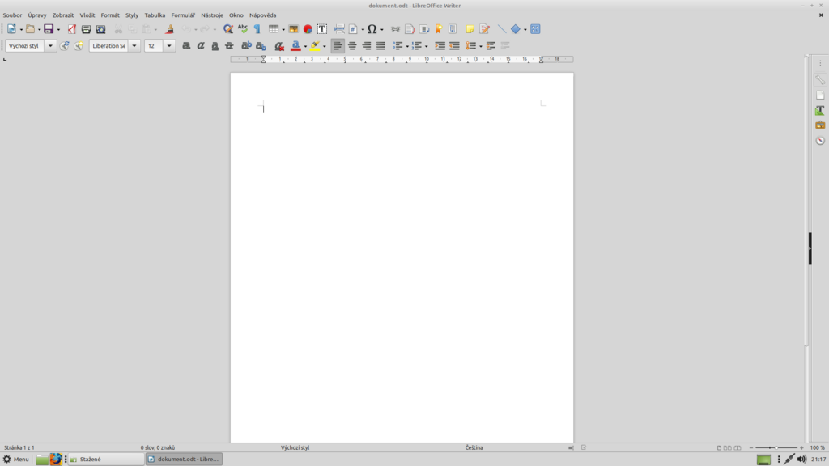Toggle Superscript formatting
The height and width of the screenshot is (466, 829).
point(246,46)
